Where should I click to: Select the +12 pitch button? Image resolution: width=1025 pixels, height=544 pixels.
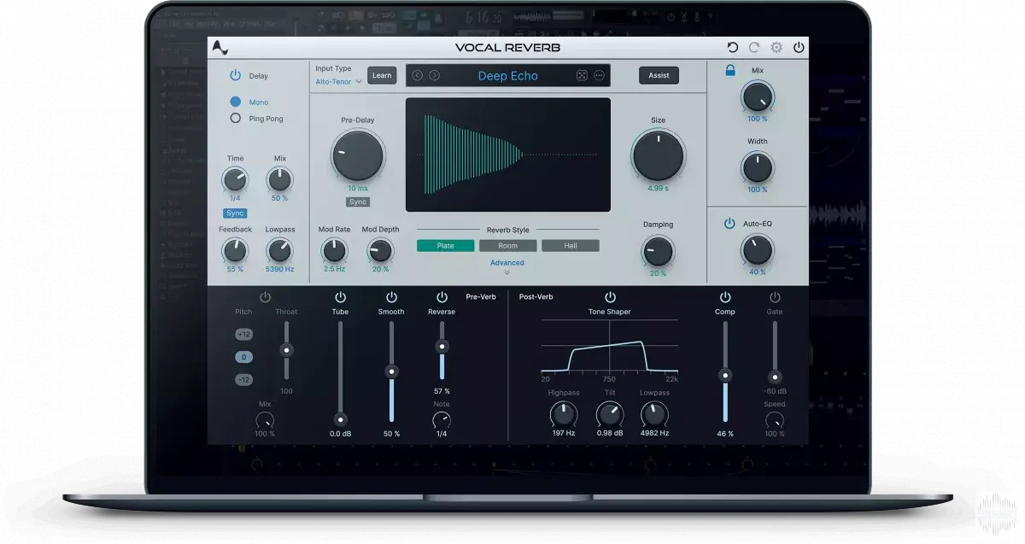point(244,334)
